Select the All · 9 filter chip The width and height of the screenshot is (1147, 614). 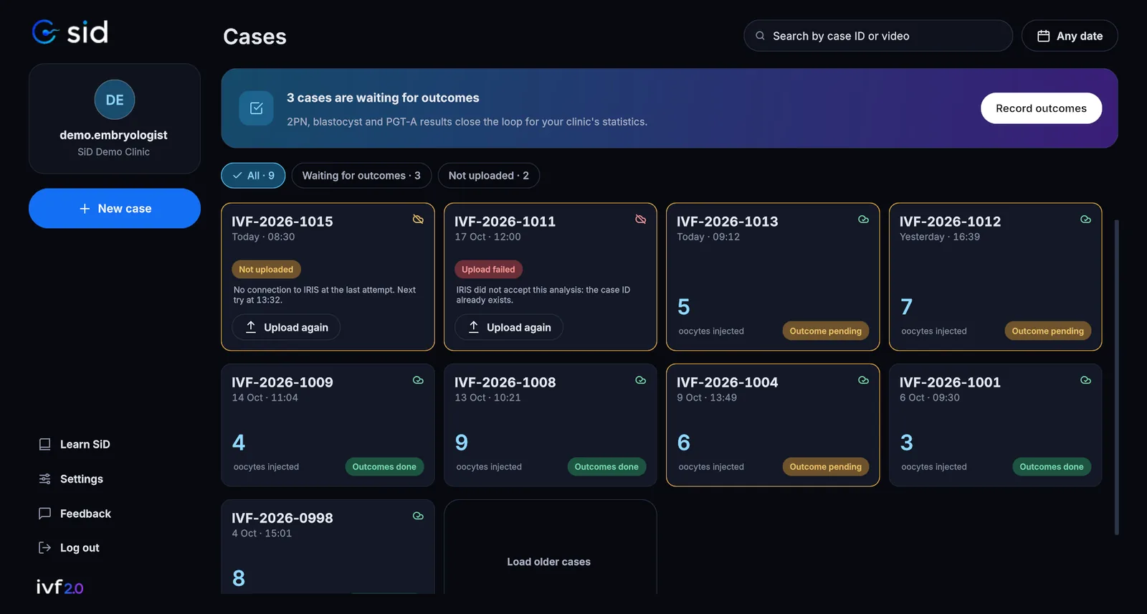253,176
